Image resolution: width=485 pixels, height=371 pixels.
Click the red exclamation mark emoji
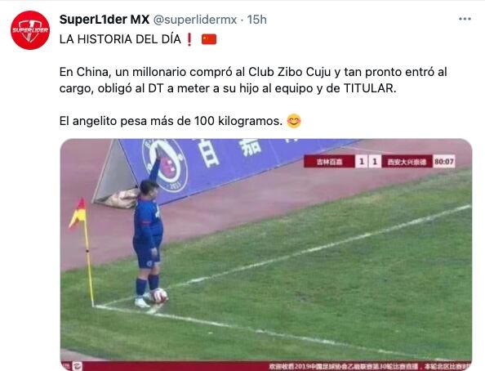pos(189,39)
